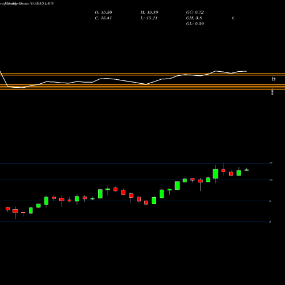Select the open value O: 15.30
The height and width of the screenshot is (285, 285).
click(x=104, y=13)
